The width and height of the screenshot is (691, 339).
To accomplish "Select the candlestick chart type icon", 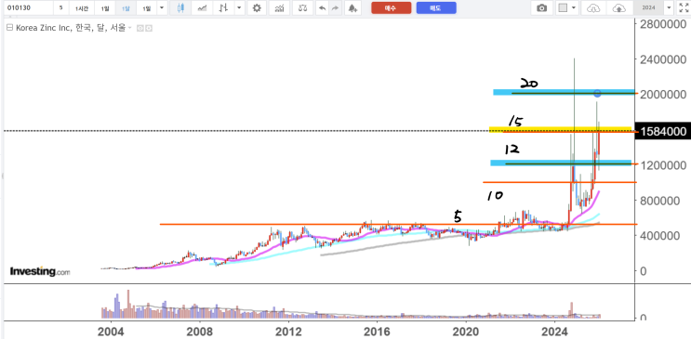I will pos(180,8).
